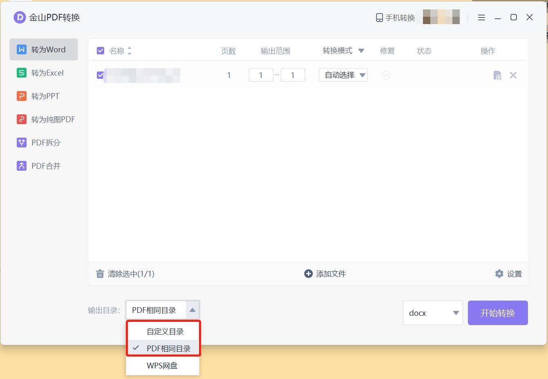Open the hamburger main menu icon
Screen dimensions: 548x379
(481, 18)
